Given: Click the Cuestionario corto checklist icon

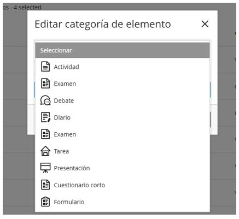Looking at the screenshot, I should point(45,185).
